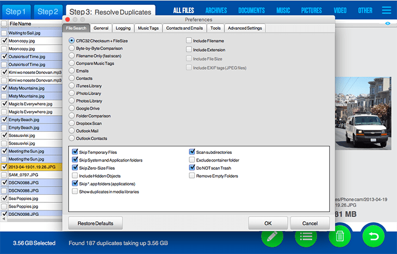
Task: Open the Advanced Settings tab
Action: coord(245,28)
